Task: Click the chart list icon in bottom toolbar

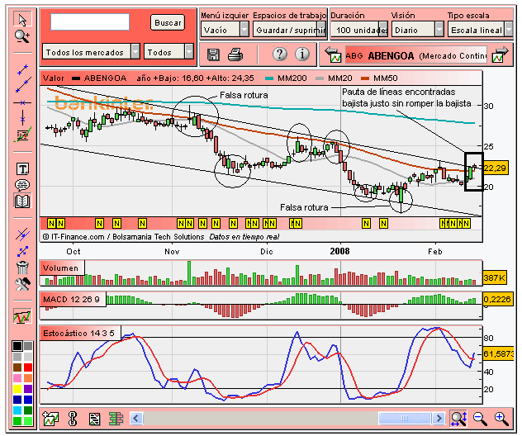Action: coord(94,419)
